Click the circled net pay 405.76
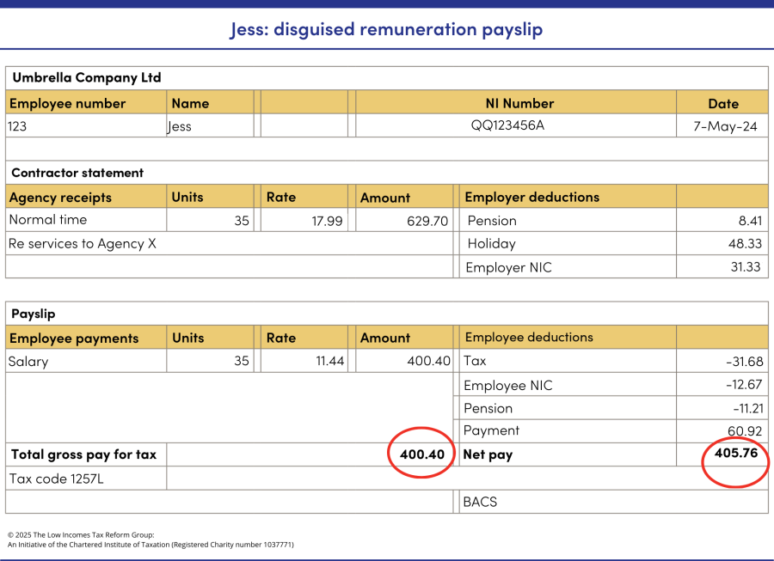 click(x=735, y=453)
